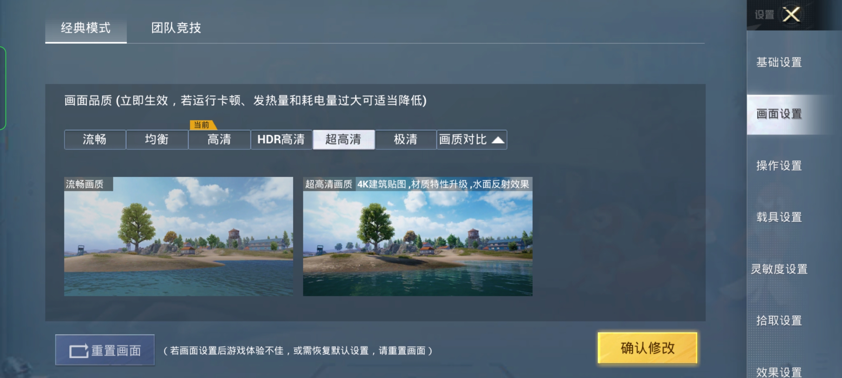This screenshot has width=842, height=378.
Task: Choose HDR高清 quality option
Action: pos(281,140)
